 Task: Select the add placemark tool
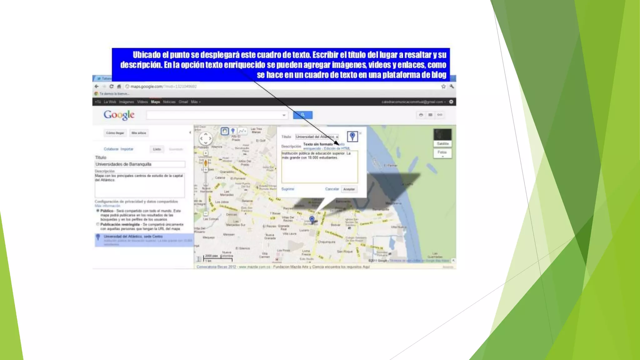pos(233,131)
